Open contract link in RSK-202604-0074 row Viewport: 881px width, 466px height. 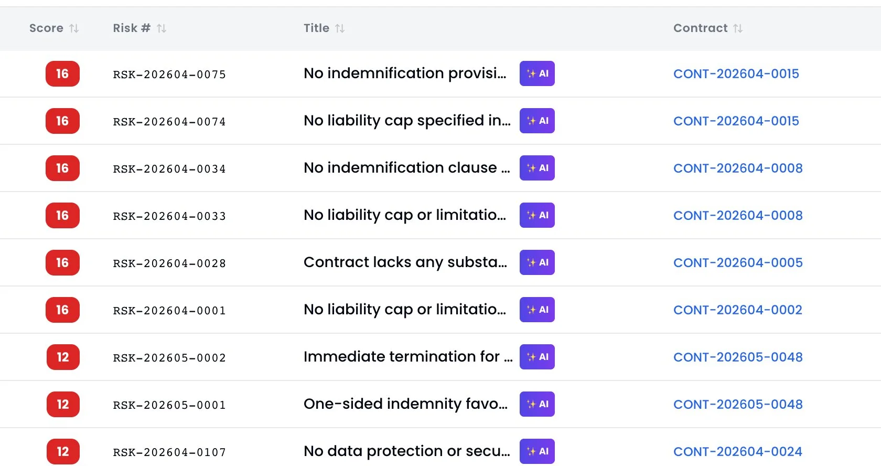pos(736,121)
